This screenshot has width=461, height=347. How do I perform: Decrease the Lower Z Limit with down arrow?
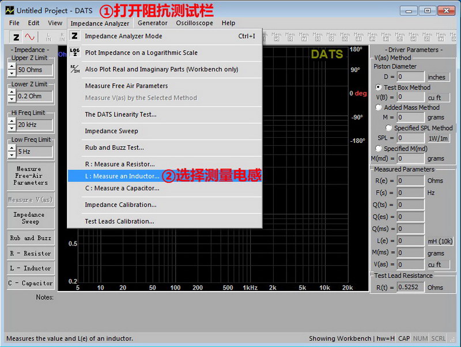pyautogui.click(x=12, y=99)
